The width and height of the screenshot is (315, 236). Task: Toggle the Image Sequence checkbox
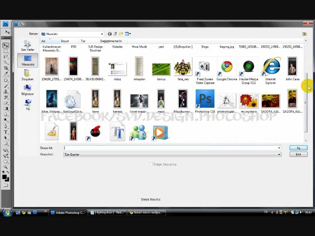151,164
